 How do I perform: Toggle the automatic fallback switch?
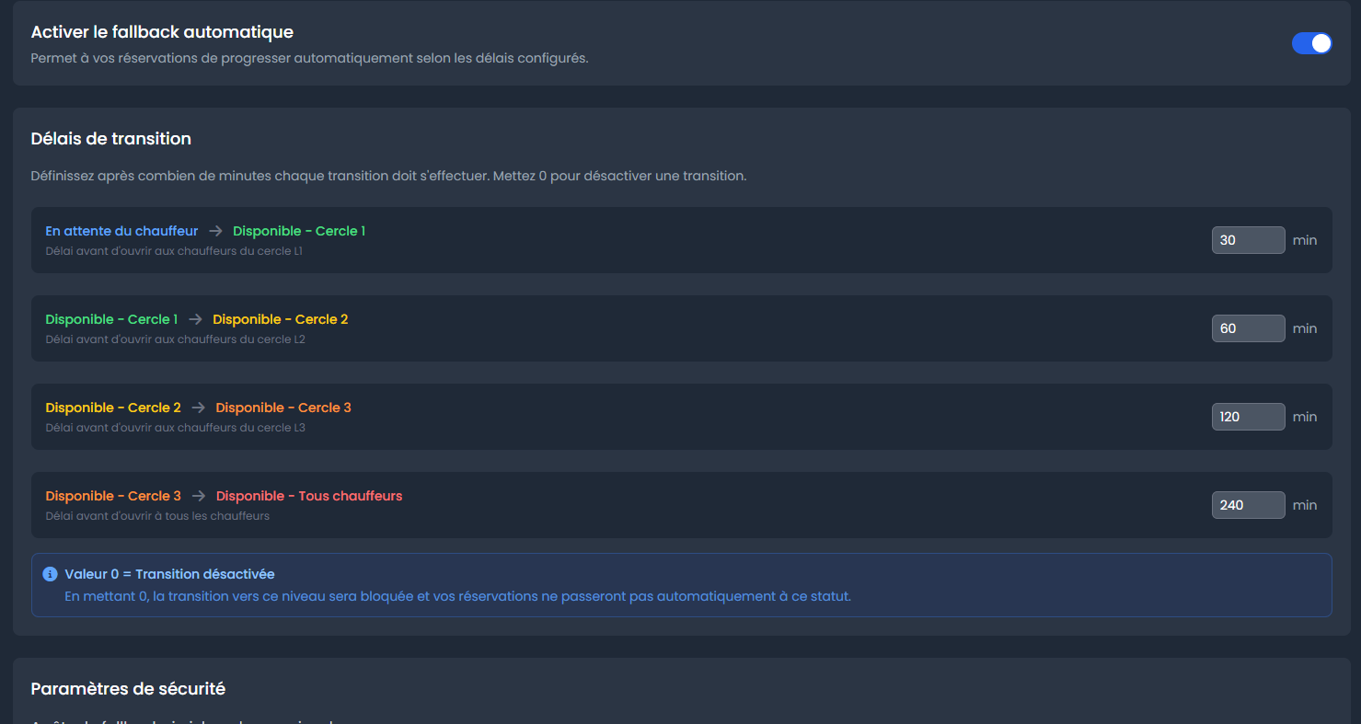[x=1311, y=43]
